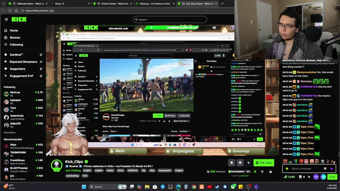Screen dimensions: 340x191
Task: Click the browser home button
Action: click(x=16, y=11)
